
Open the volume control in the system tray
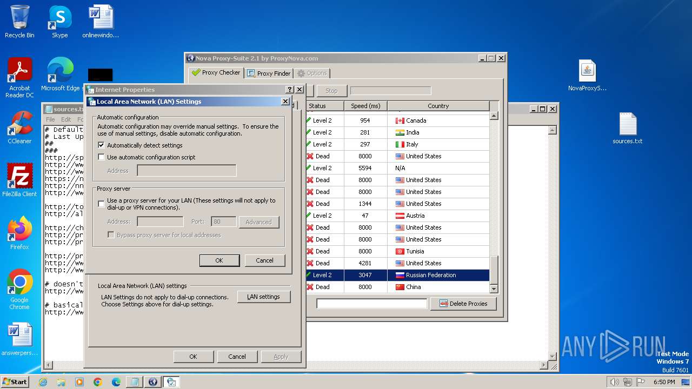click(614, 382)
